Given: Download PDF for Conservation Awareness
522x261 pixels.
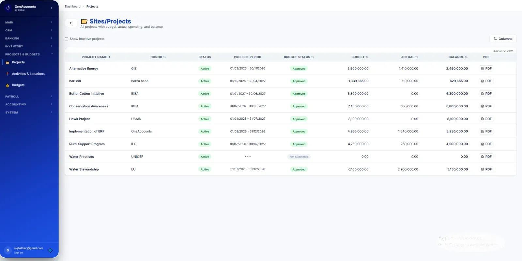Looking at the screenshot, I should 486,106.
